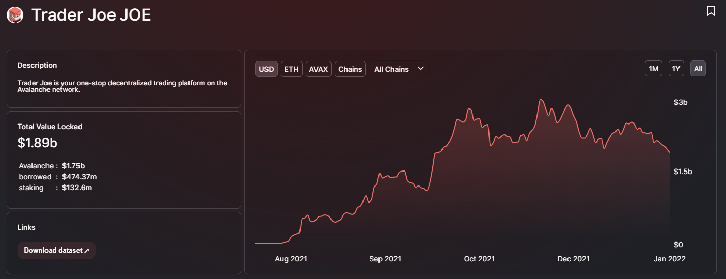The width and height of the screenshot is (726, 279).
Task: Click the Dec 2021 x-axis label
Action: tap(574, 259)
